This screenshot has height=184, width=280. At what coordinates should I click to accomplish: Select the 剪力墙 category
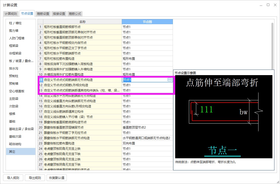click(x=20, y=30)
